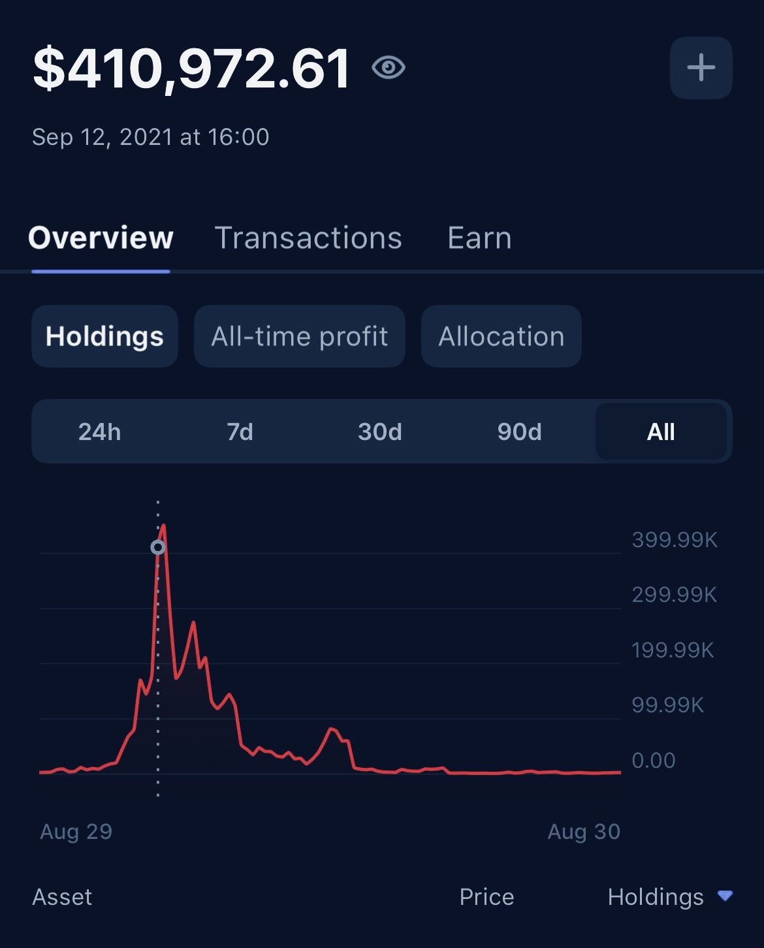This screenshot has height=948, width=764.
Task: Sort by the Holdings column header
Action: point(655,897)
